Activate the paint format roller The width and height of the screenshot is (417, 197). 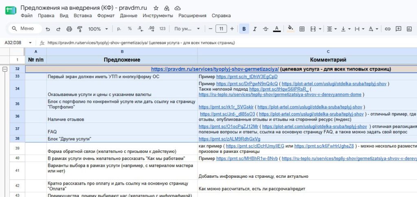click(x=79, y=29)
